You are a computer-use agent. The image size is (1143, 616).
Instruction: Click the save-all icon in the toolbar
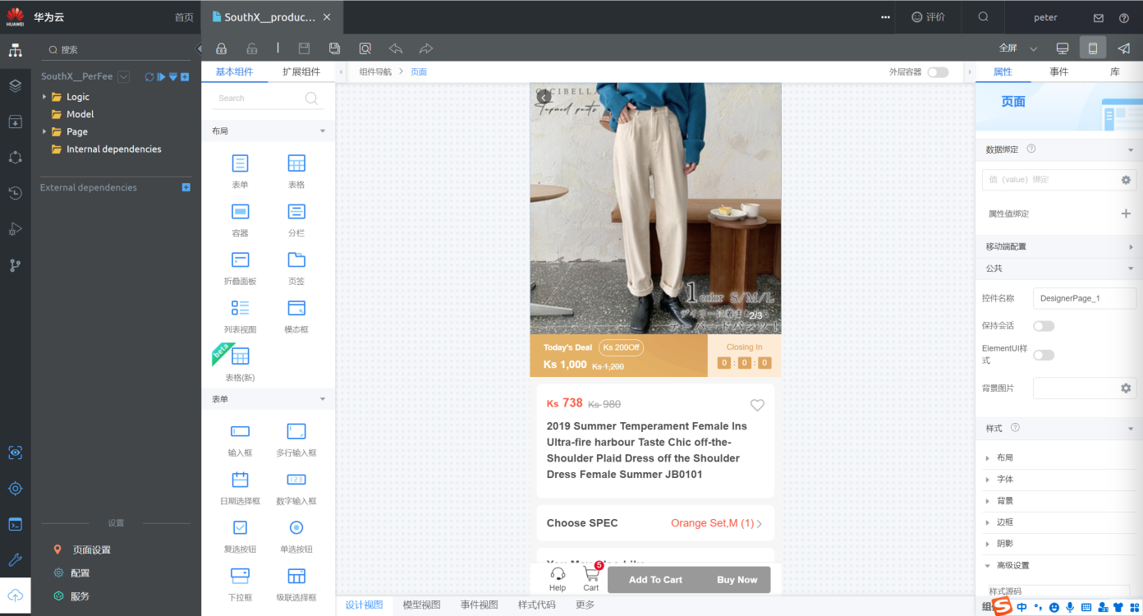[x=334, y=48]
